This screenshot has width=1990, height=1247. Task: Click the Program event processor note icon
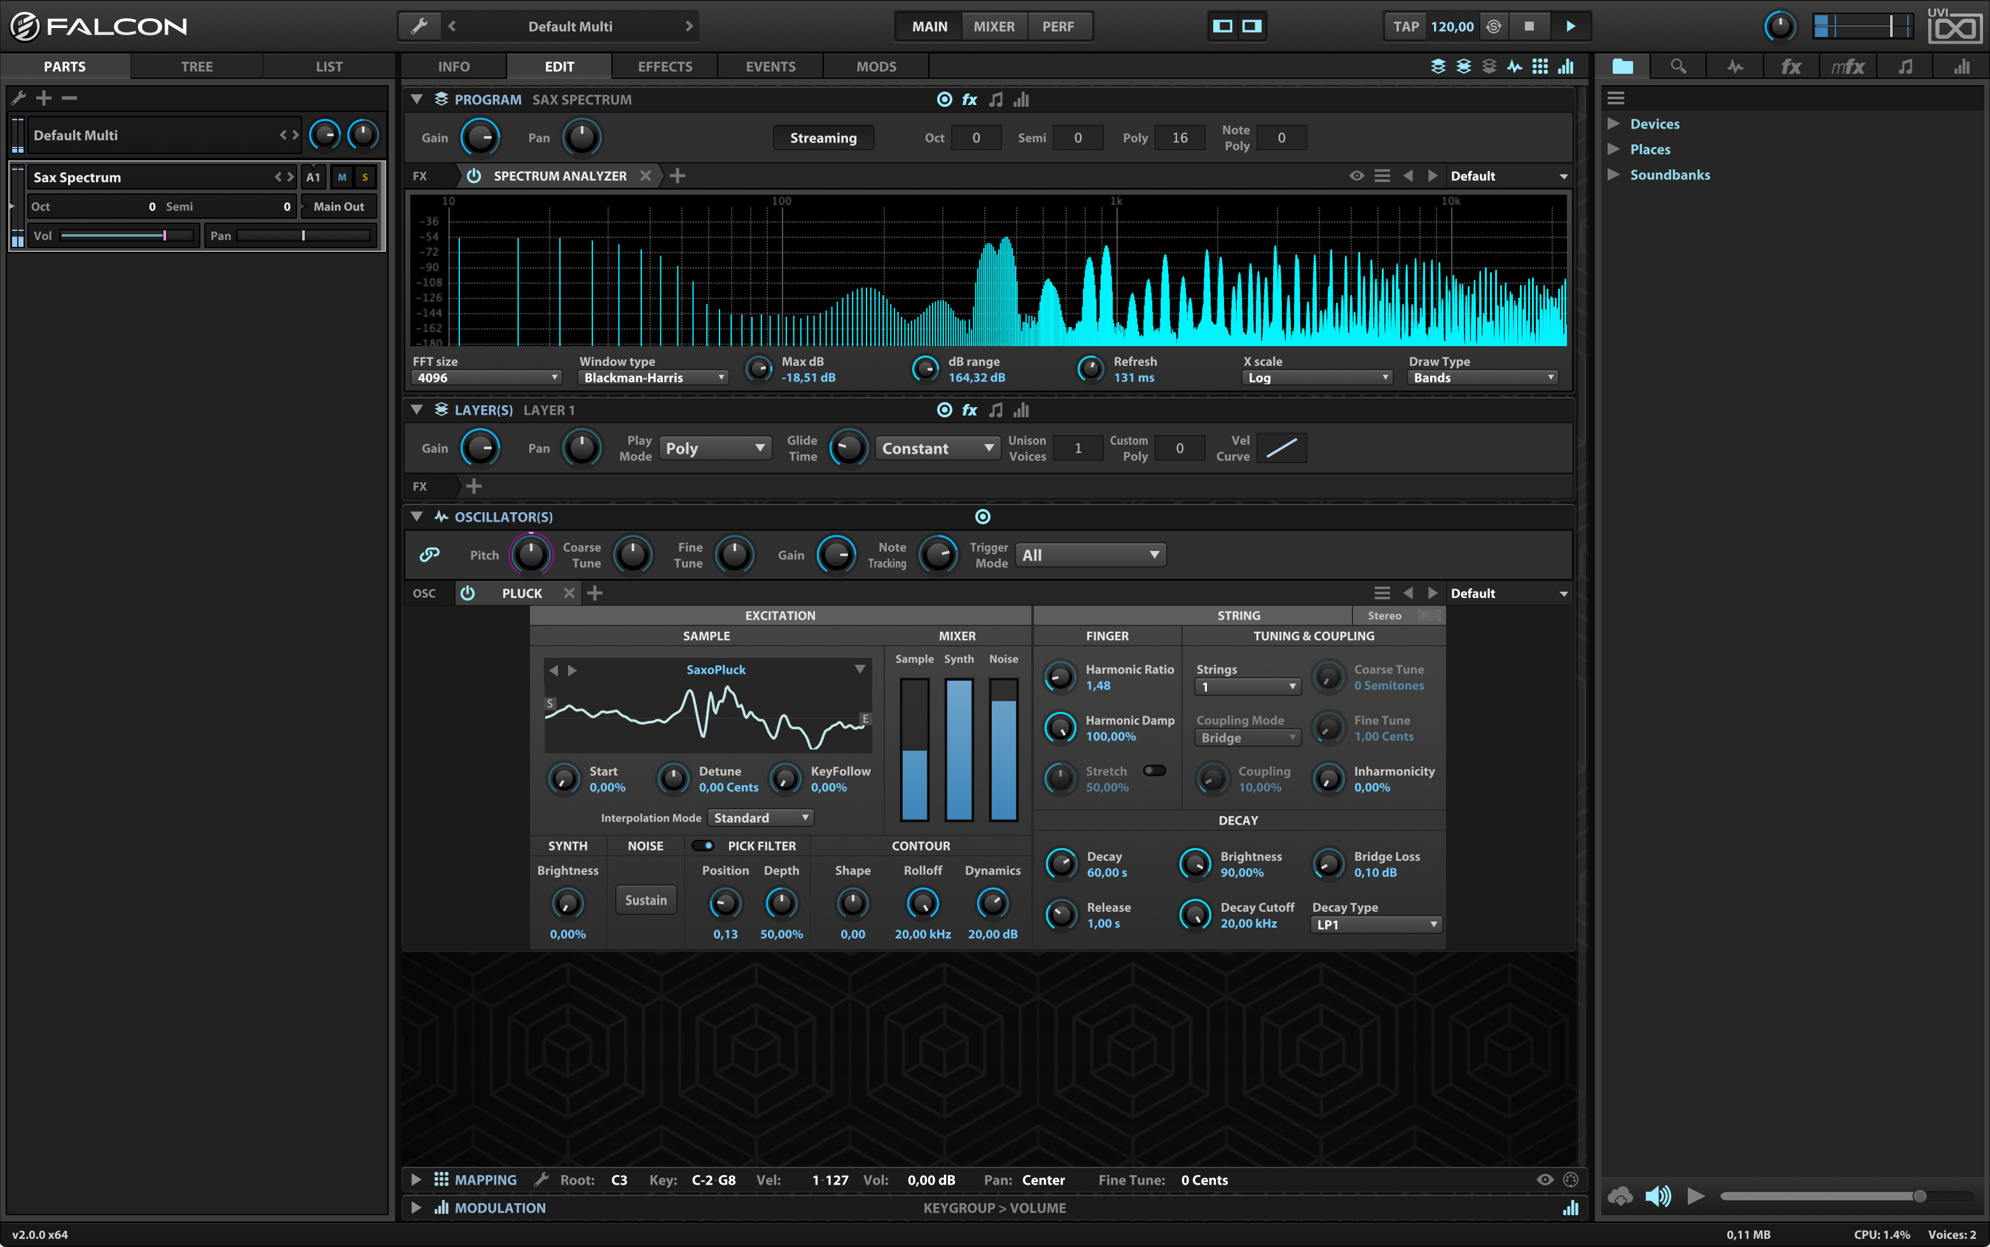996,100
